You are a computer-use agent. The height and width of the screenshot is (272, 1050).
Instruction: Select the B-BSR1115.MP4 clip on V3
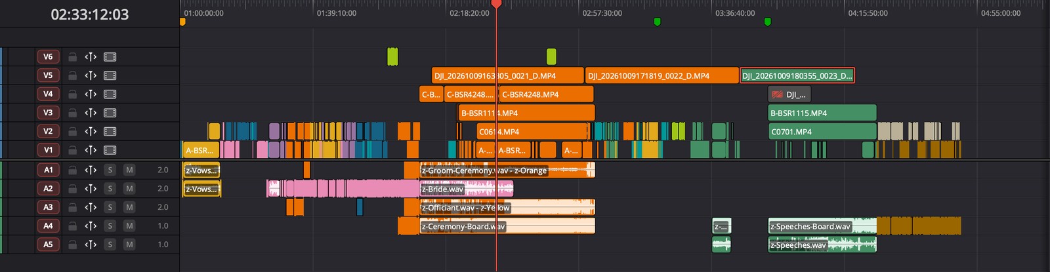pos(822,113)
